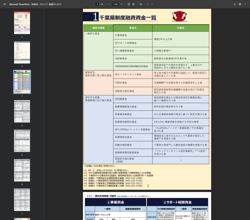Open page 7 thumbnail
The image size is (250, 220).
22,200
